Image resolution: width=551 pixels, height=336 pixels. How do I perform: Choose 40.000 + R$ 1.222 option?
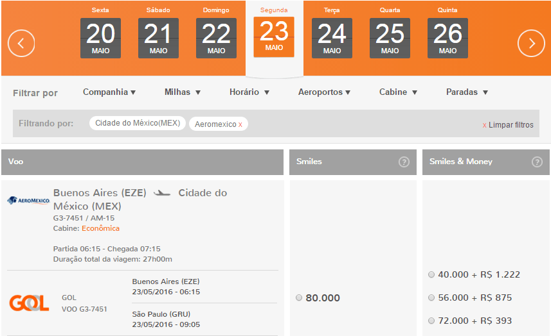click(x=431, y=274)
